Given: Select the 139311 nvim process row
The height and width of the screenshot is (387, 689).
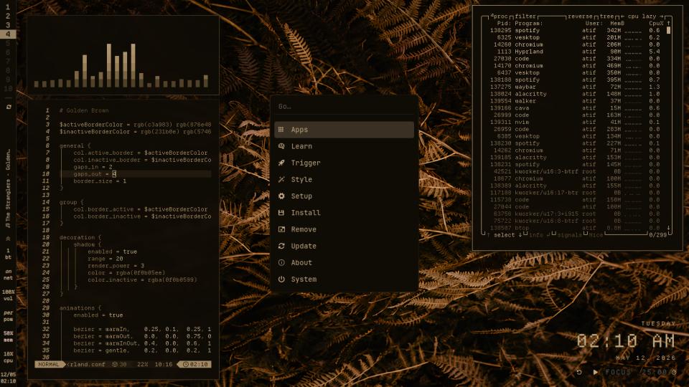Looking at the screenshot, I should coord(575,122).
